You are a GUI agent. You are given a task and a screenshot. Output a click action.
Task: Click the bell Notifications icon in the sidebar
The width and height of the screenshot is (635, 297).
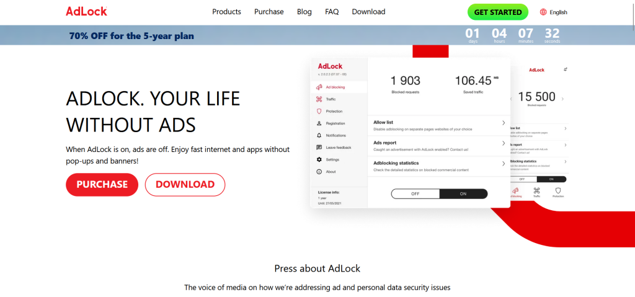[319, 135]
